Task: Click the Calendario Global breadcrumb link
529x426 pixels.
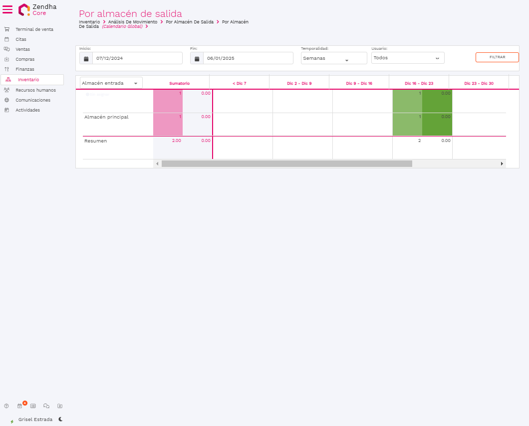Action: pos(122,26)
